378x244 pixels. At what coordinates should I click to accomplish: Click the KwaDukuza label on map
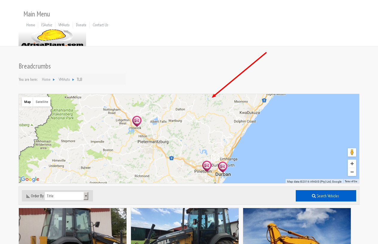(x=250, y=113)
